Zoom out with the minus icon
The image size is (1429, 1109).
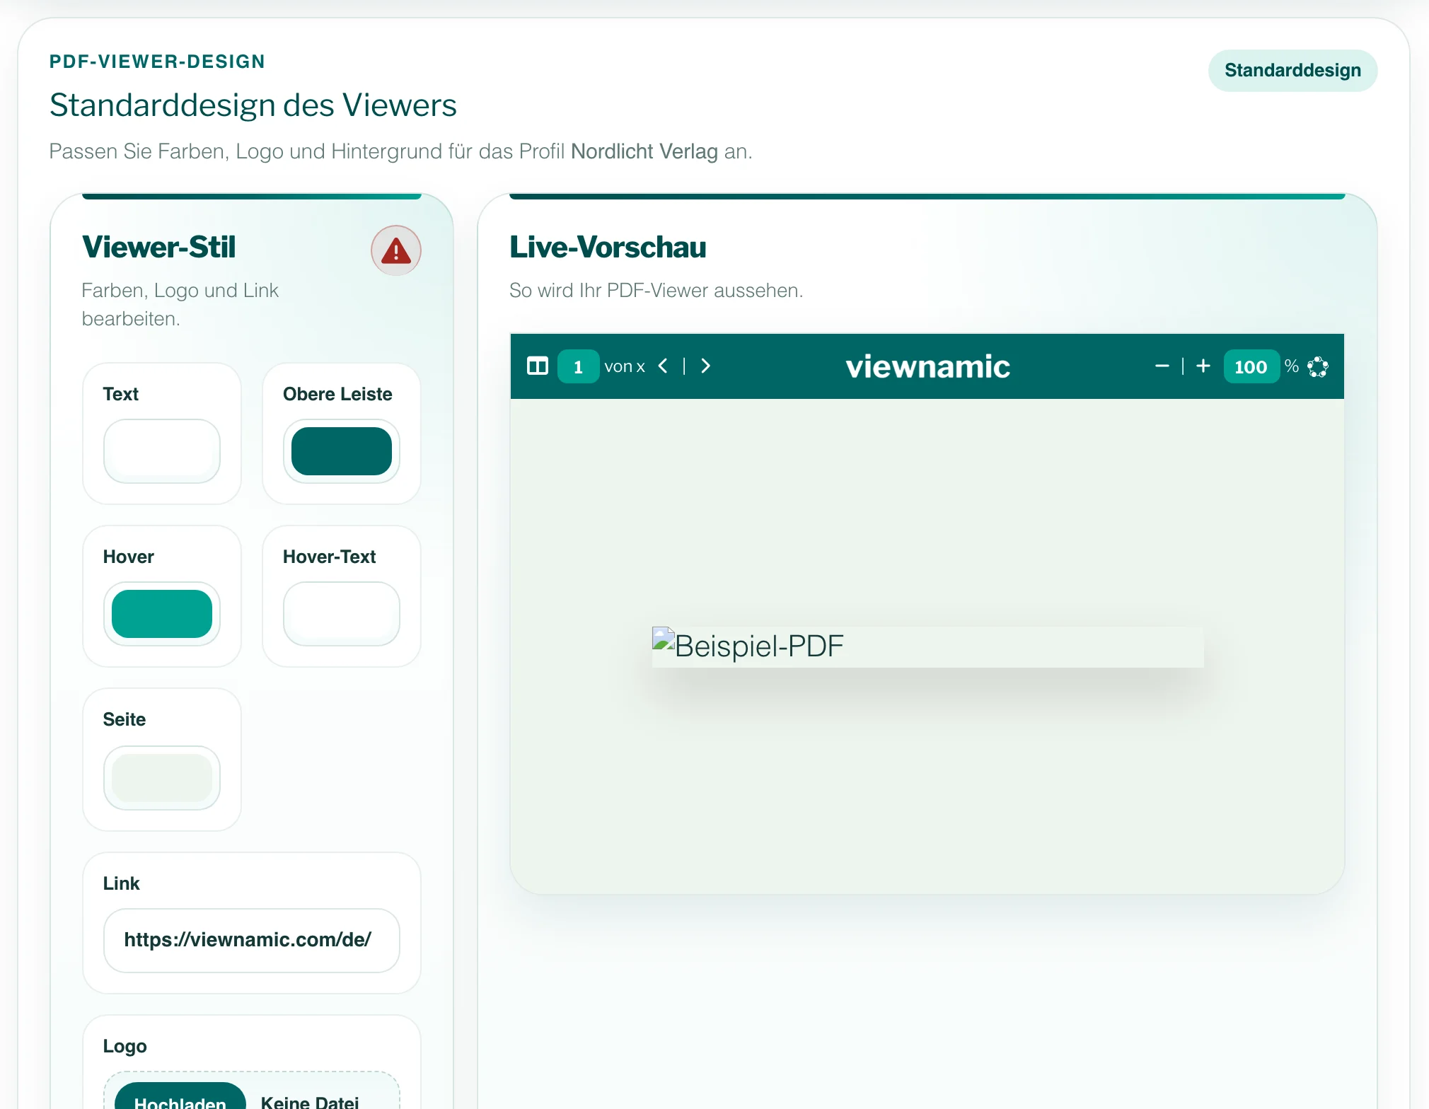pos(1162,366)
